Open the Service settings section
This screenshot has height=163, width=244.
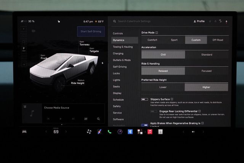pyautogui.click(x=125, y=113)
